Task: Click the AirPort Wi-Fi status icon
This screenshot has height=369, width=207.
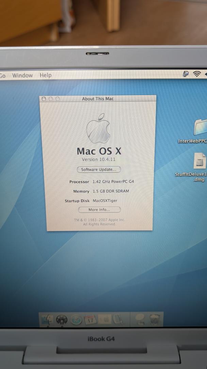Action: coord(197,74)
